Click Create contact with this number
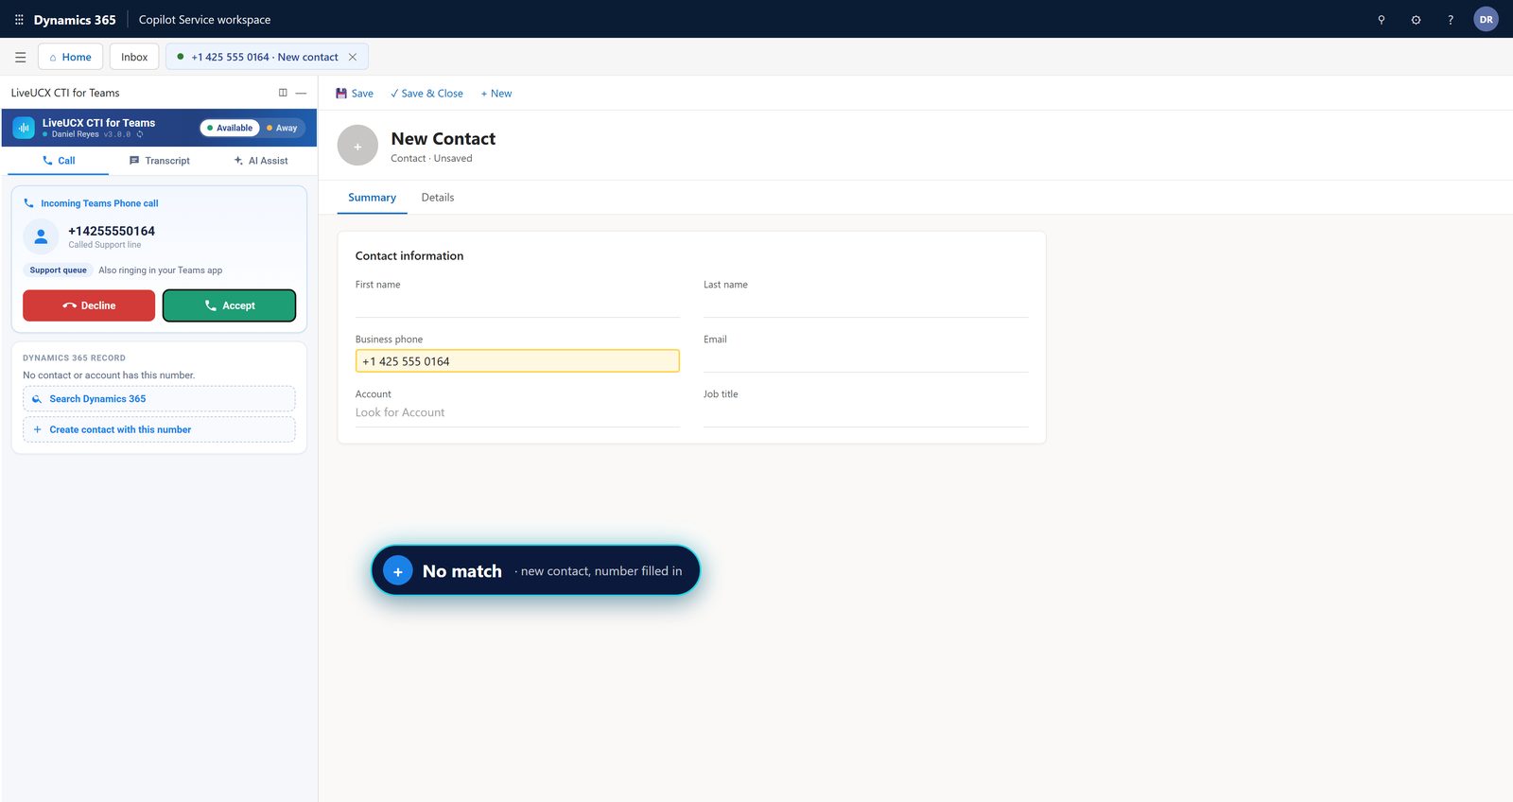 tap(159, 429)
